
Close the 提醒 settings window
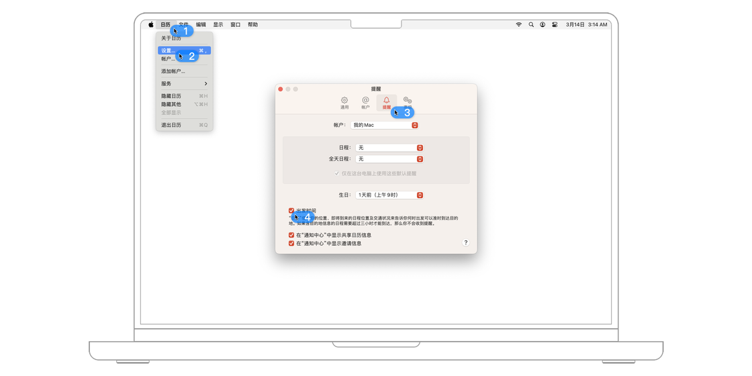[x=281, y=89]
